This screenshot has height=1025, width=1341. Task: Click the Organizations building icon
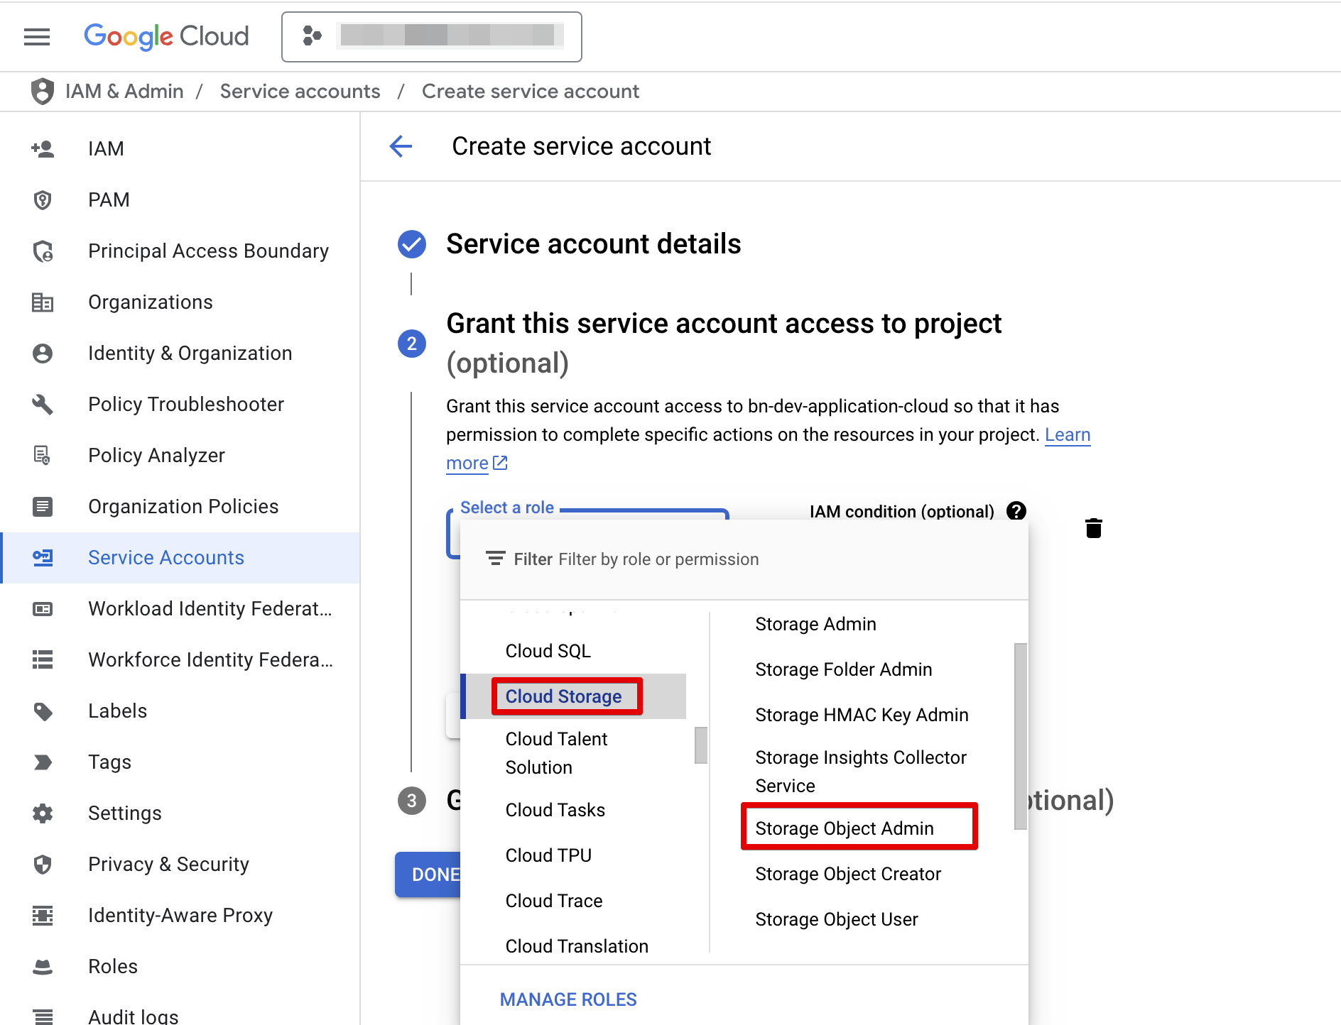(43, 302)
